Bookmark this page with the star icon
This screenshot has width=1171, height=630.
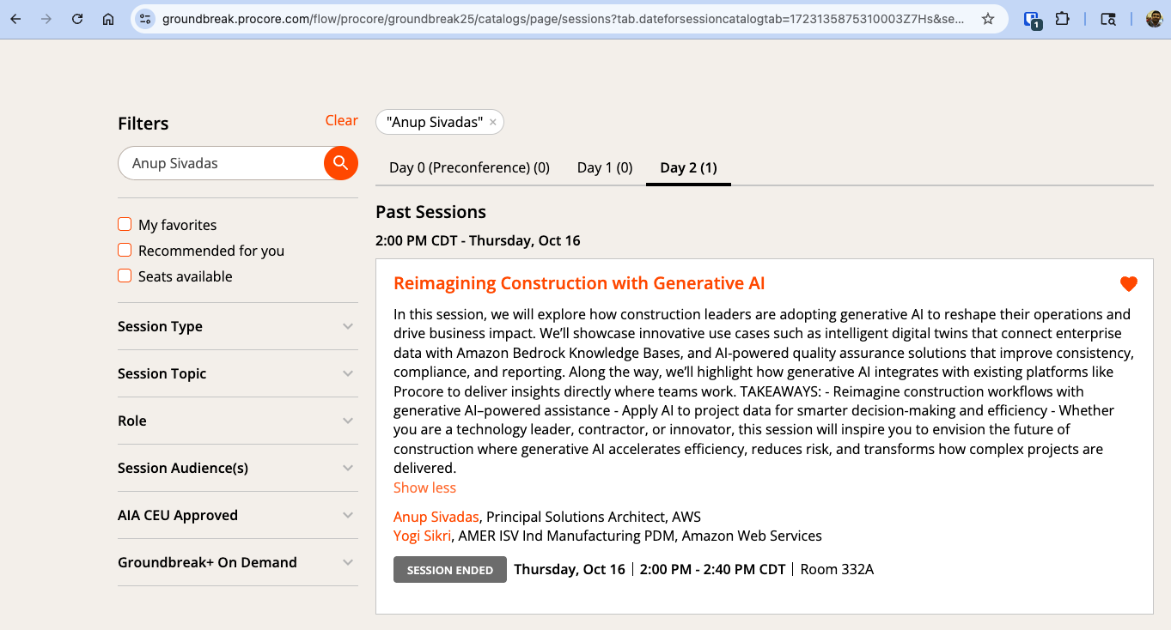(x=988, y=19)
